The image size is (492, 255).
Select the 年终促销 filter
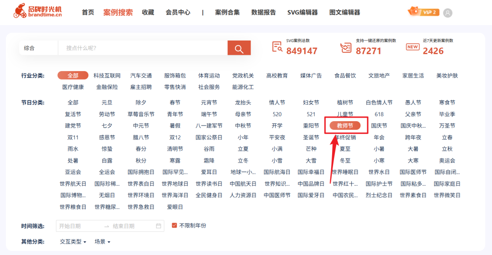345,138
